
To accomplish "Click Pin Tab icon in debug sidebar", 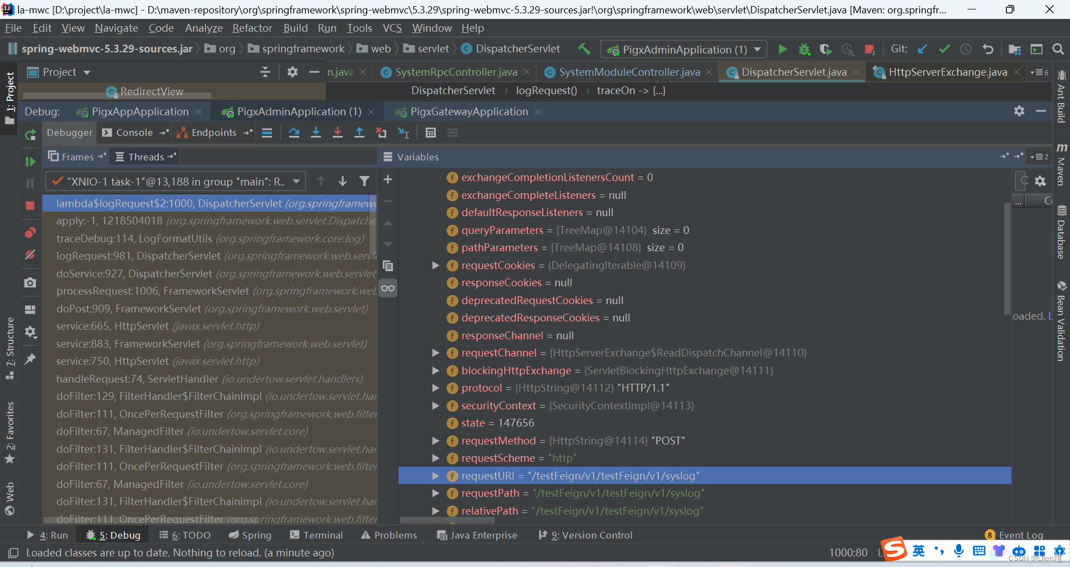I will [x=30, y=359].
